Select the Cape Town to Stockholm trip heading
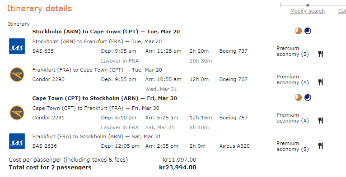Viewport: 346px width, 177px height. pos(105,98)
